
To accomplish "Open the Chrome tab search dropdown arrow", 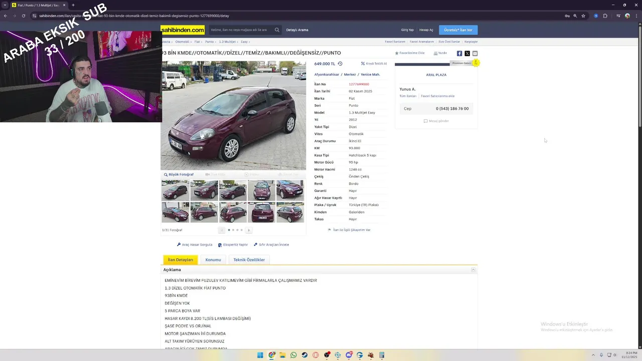I will tap(5, 5).
